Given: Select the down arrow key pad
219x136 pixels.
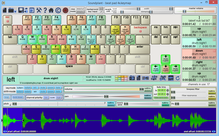Looking at the screenshot, I should tap(166, 69).
